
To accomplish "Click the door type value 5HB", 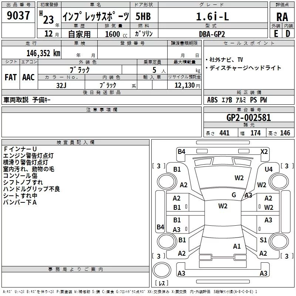I will click(x=143, y=16).
